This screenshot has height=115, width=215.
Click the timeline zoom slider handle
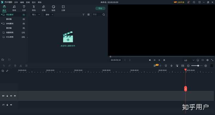[x=198, y=66]
